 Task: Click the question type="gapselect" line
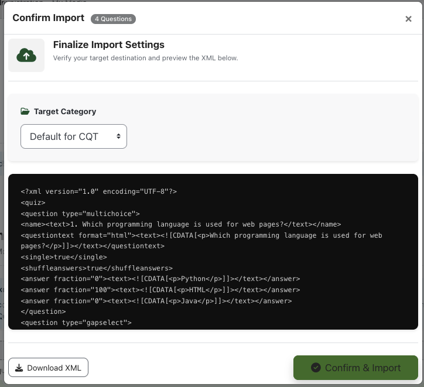(x=76, y=323)
